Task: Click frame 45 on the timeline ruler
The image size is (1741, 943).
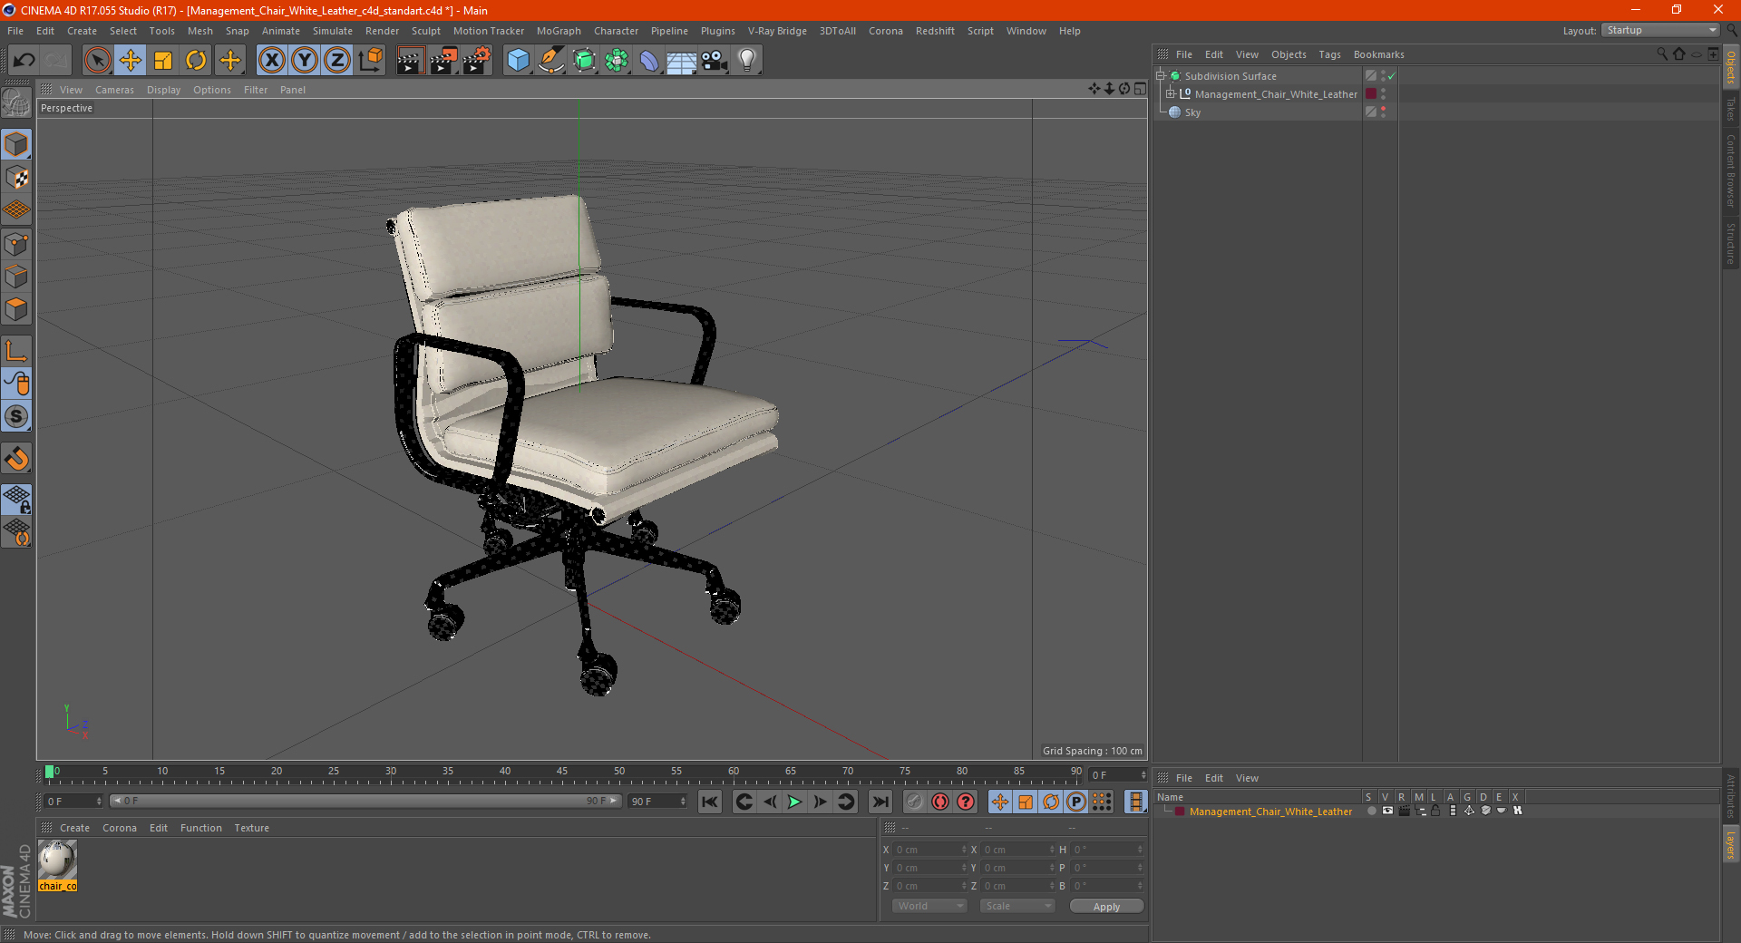Action: point(562,773)
